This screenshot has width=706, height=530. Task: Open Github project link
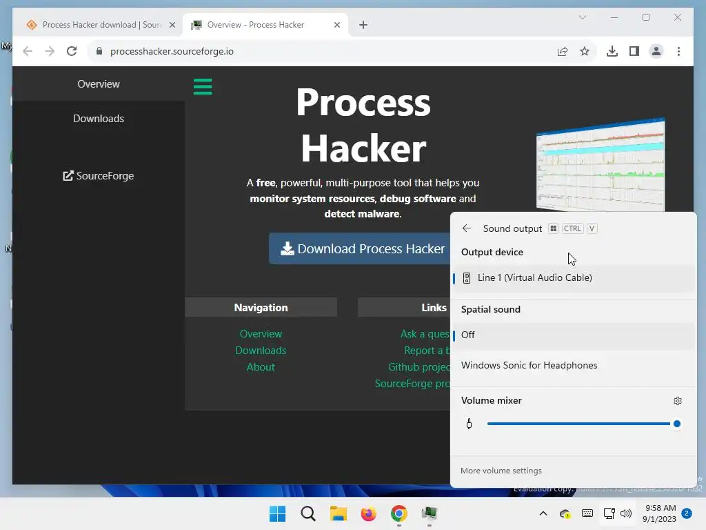(419, 367)
